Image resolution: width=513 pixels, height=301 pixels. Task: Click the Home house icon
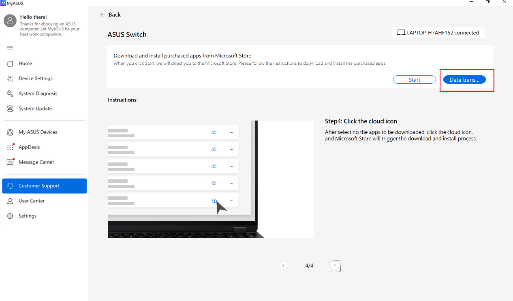point(11,64)
